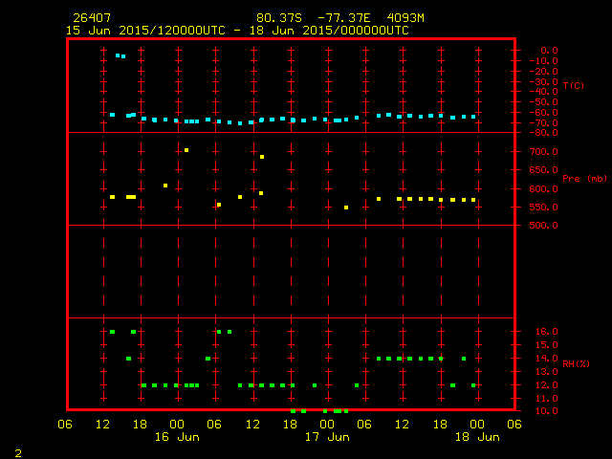Click the 18 Jun date marker
The image size is (612, 459).
[476, 437]
